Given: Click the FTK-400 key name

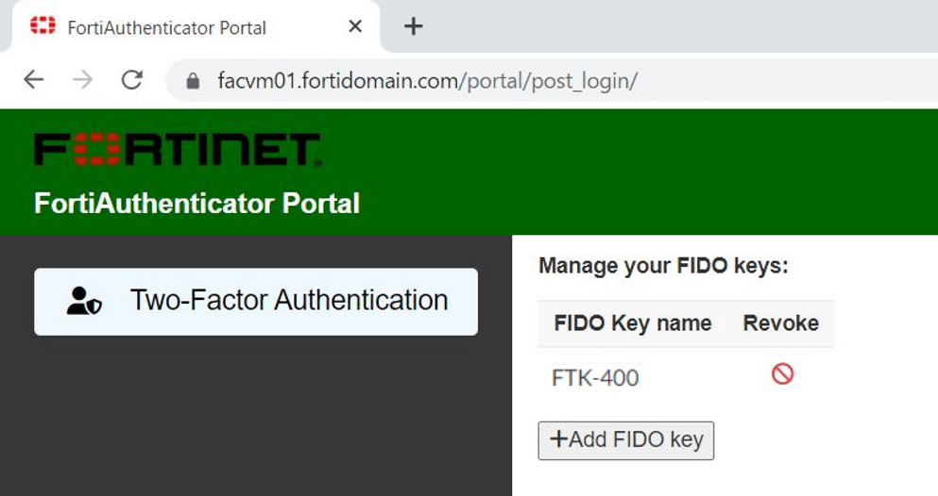Looking at the screenshot, I should 595,378.
